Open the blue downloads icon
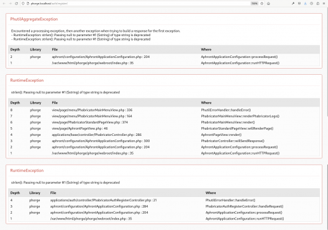 (306, 4)
